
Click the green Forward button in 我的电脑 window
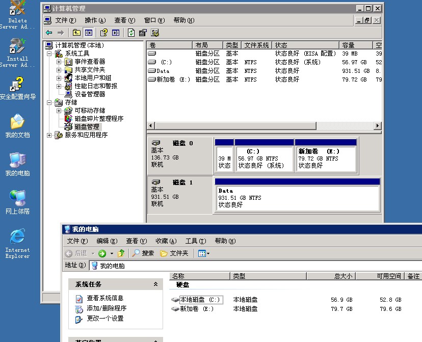pos(102,253)
